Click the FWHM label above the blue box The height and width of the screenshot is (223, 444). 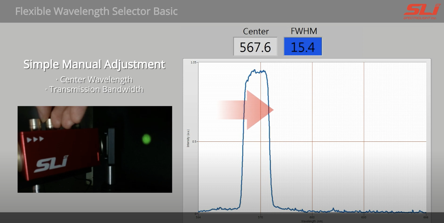tap(304, 31)
